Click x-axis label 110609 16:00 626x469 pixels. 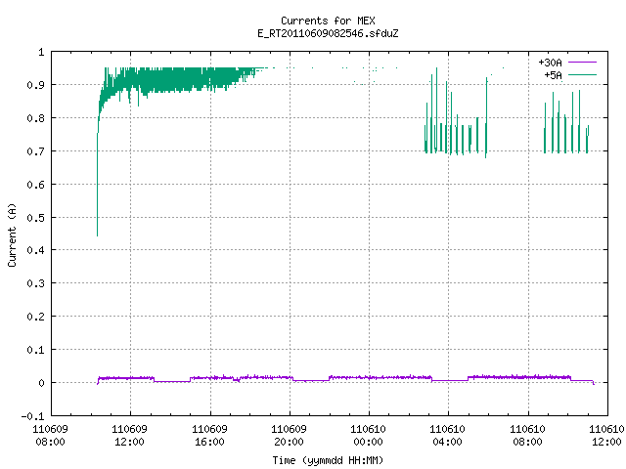(209, 436)
